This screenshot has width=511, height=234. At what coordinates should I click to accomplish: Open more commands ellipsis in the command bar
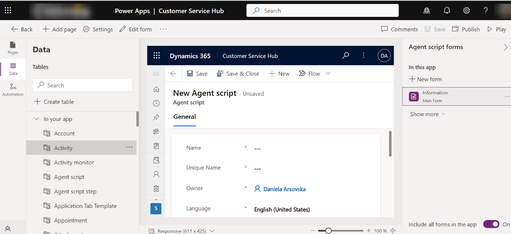tap(163, 29)
